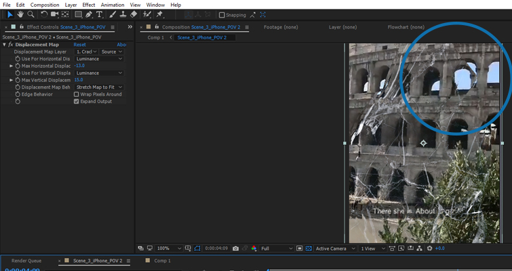512x271 pixels.
Task: Open the Animation menu
Action: [112, 5]
